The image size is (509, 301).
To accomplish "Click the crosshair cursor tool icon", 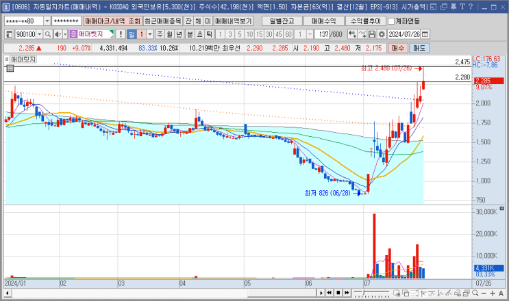I will pyautogui.click(x=423, y=293).
